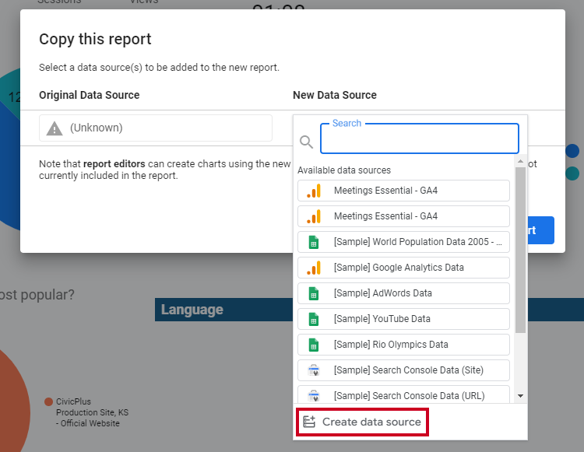This screenshot has height=452, width=584.
Task: Click the Create data source plus icon
Action: click(309, 422)
